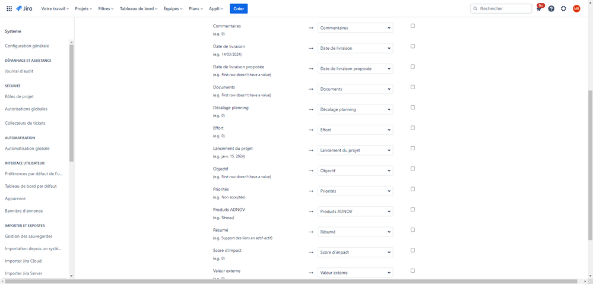Open the Commentaires field mapping dropdown
The height and width of the screenshot is (284, 593).
355,28
